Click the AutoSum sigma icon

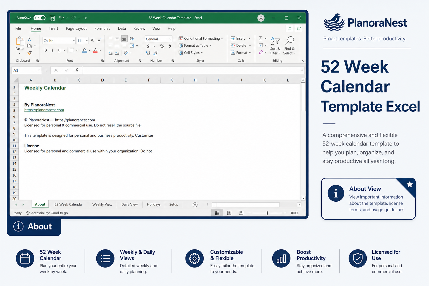261,38
